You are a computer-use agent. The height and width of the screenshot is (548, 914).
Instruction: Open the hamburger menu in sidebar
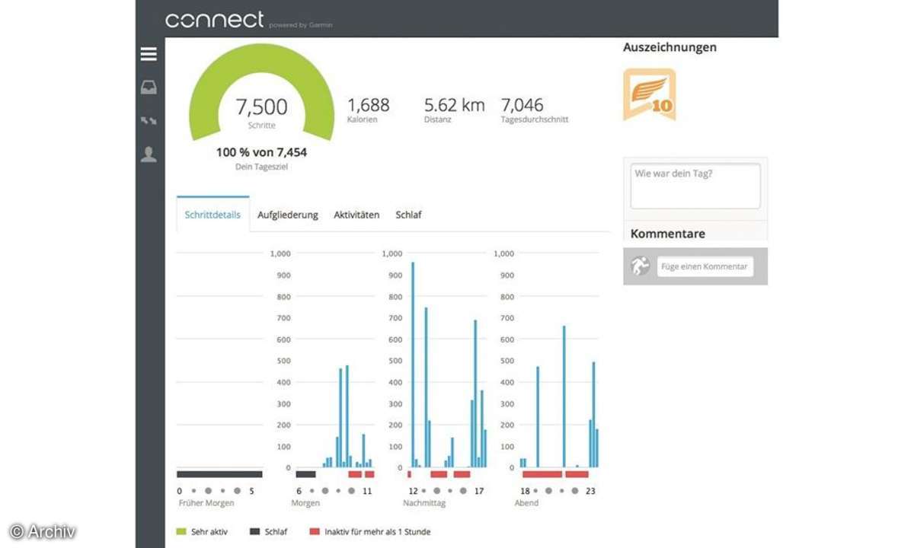(x=149, y=54)
